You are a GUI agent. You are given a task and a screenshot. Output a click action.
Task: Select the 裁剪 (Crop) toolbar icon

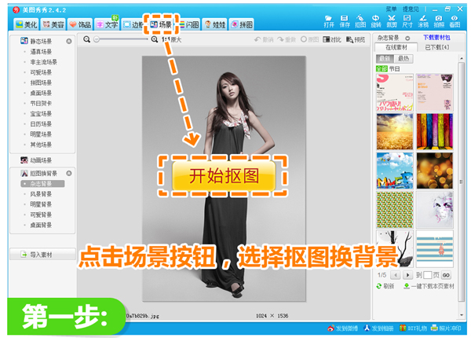point(392,20)
